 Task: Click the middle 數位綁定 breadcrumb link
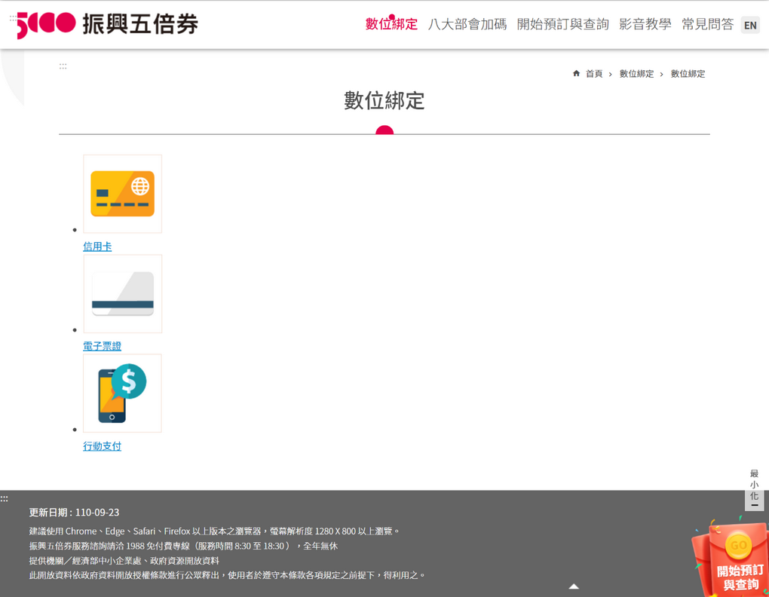(x=636, y=74)
